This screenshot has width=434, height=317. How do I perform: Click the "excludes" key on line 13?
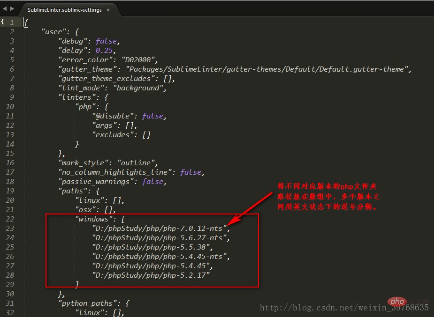[x=113, y=135]
